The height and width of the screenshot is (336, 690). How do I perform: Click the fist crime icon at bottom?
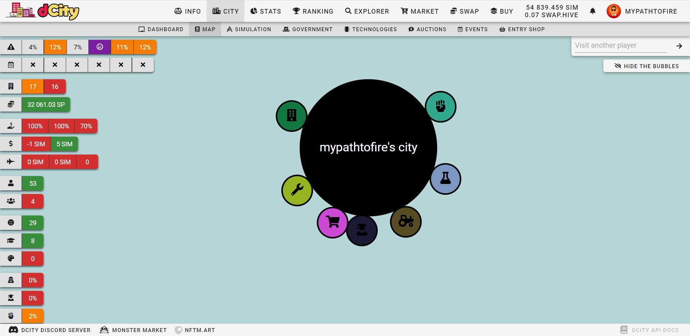[11, 316]
